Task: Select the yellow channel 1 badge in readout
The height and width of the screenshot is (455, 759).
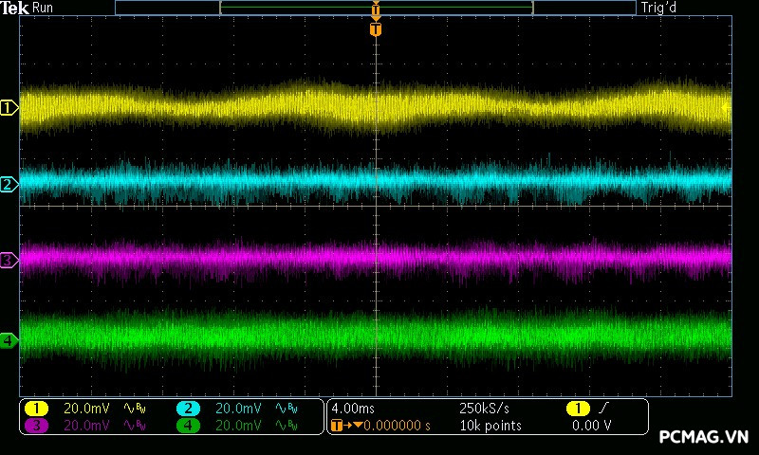Action: click(x=36, y=408)
